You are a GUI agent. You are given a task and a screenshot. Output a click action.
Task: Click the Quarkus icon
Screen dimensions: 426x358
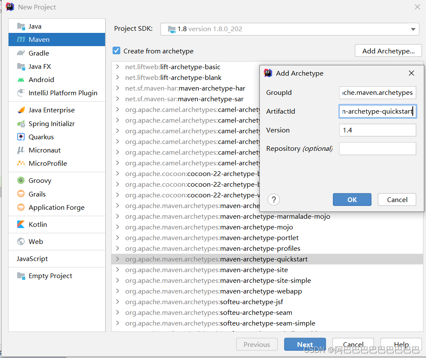point(21,137)
